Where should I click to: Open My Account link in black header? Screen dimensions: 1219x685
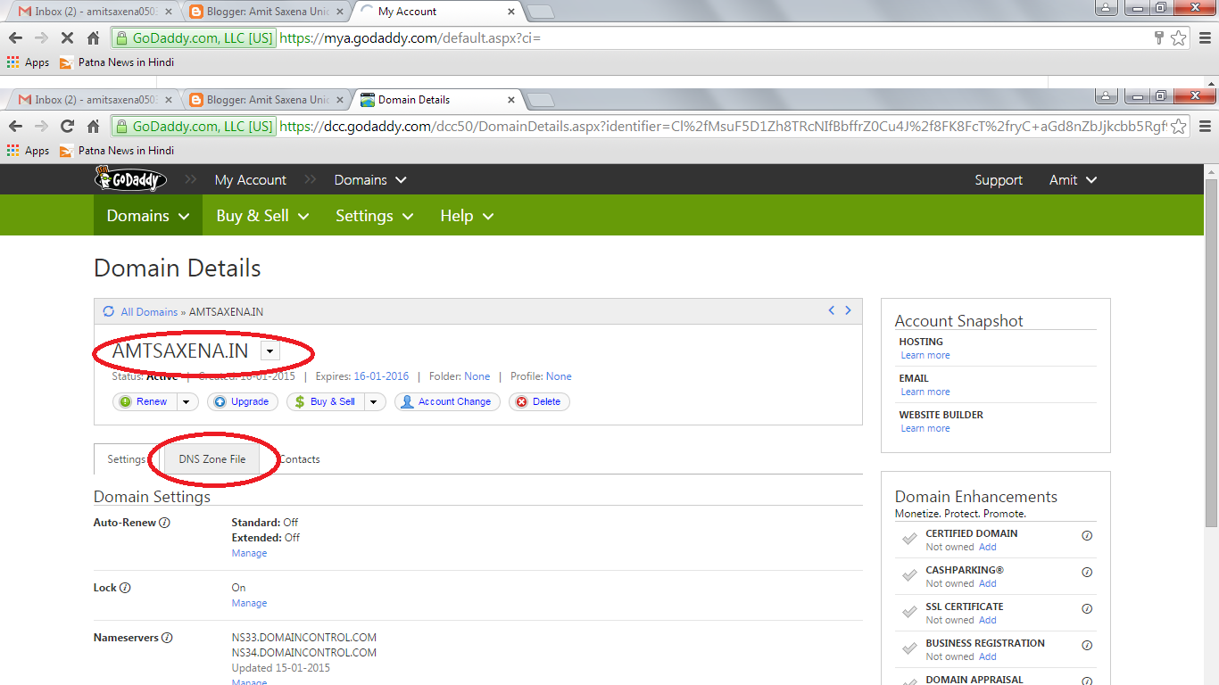click(x=251, y=180)
